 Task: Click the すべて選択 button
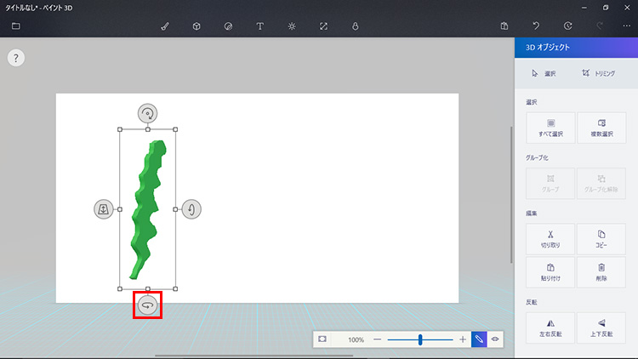click(550, 128)
